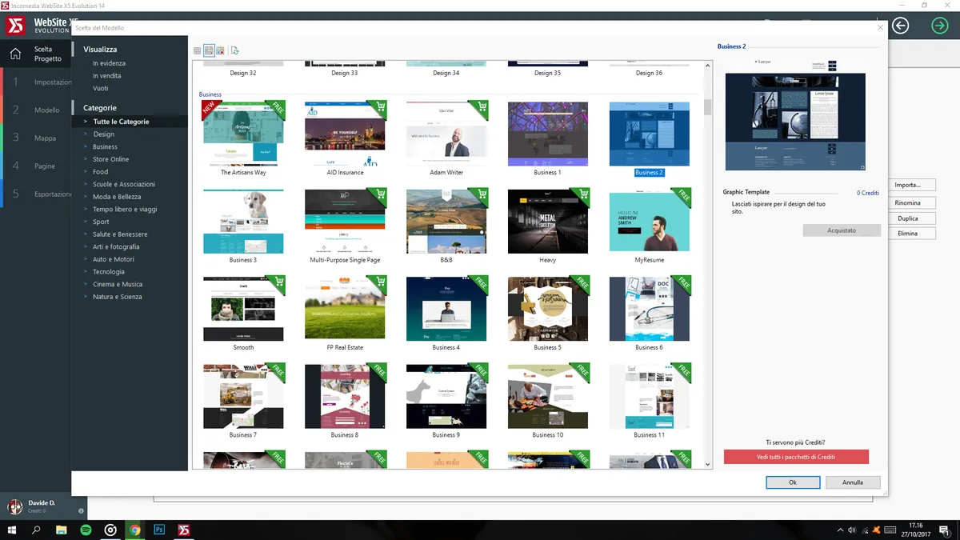Click the Annulla button
The height and width of the screenshot is (540, 960).
853,482
